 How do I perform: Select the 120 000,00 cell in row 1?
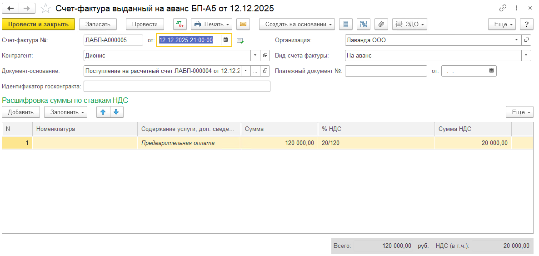click(x=279, y=143)
